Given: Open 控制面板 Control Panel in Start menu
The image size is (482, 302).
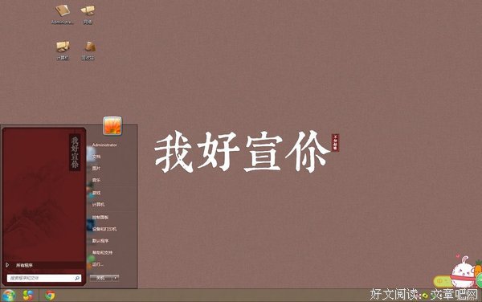Looking at the screenshot, I should [x=100, y=217].
